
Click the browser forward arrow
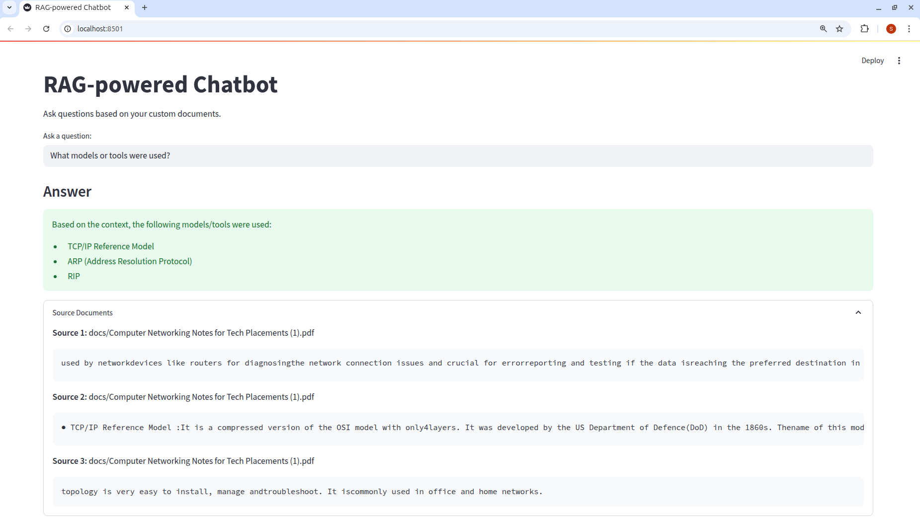point(28,29)
